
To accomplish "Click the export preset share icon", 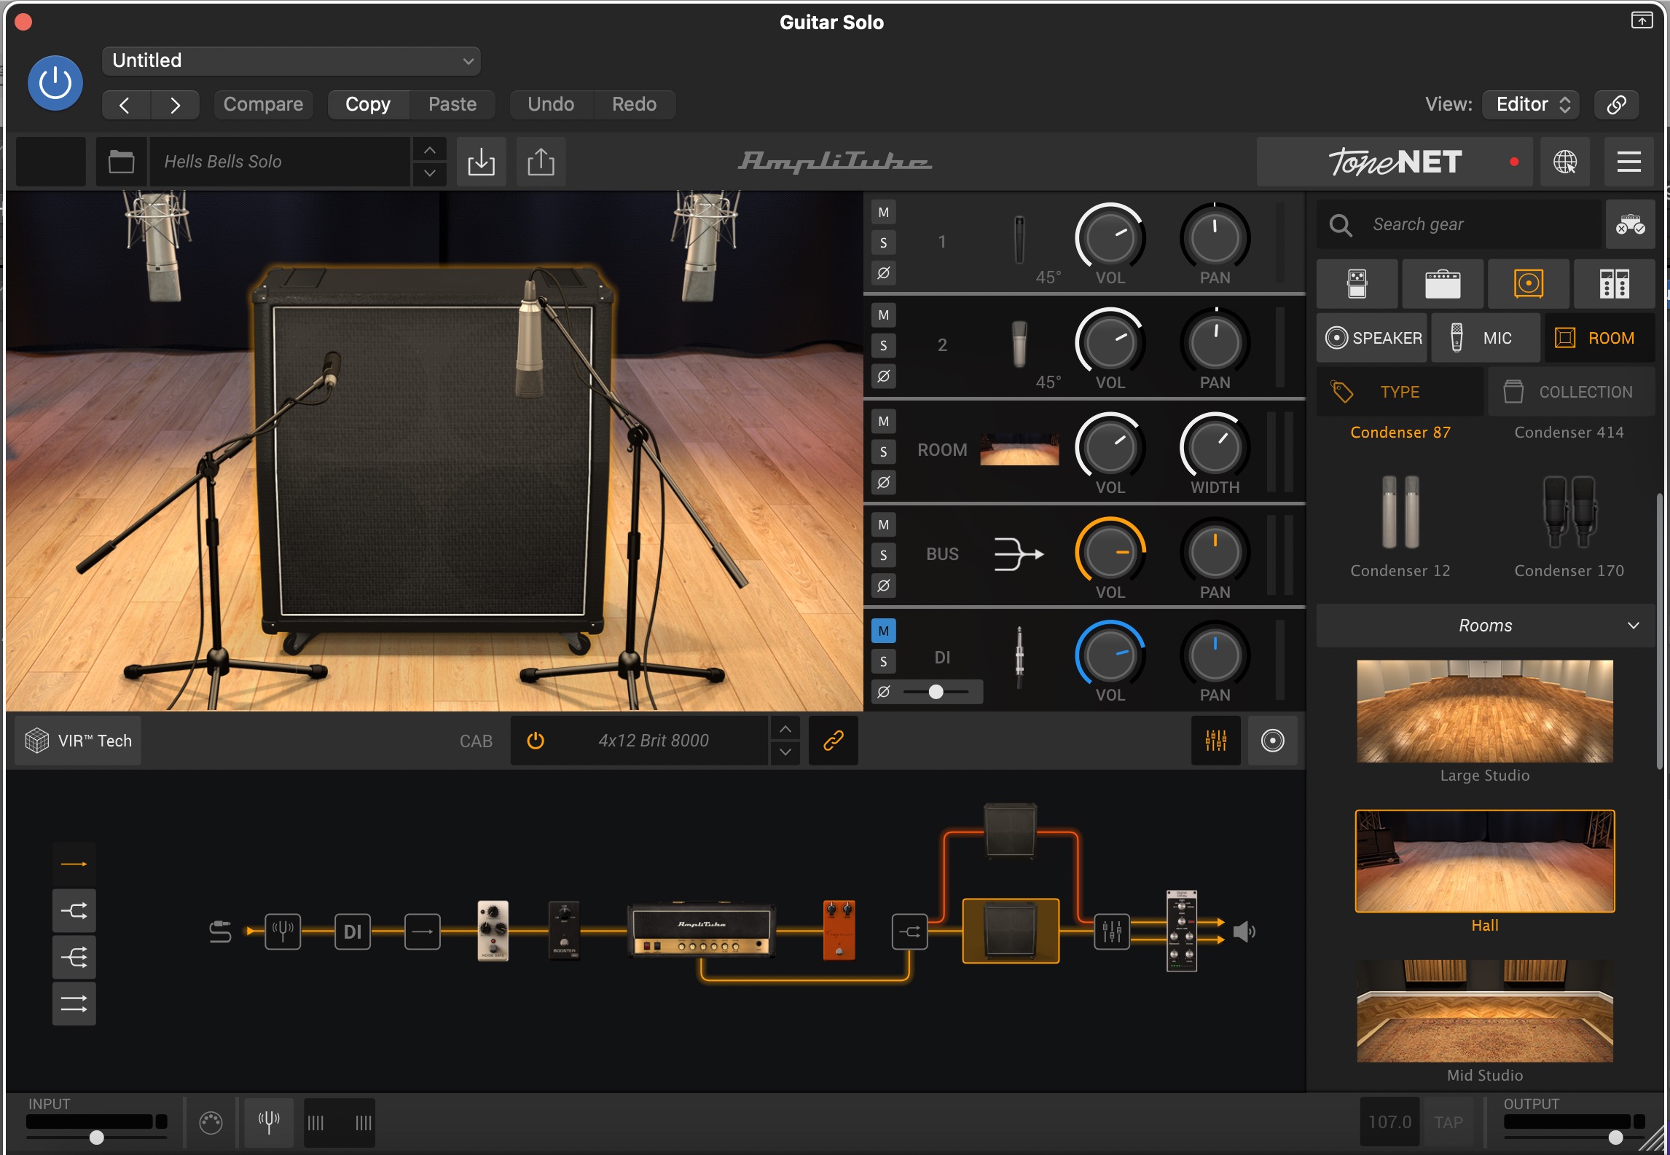I will [541, 162].
